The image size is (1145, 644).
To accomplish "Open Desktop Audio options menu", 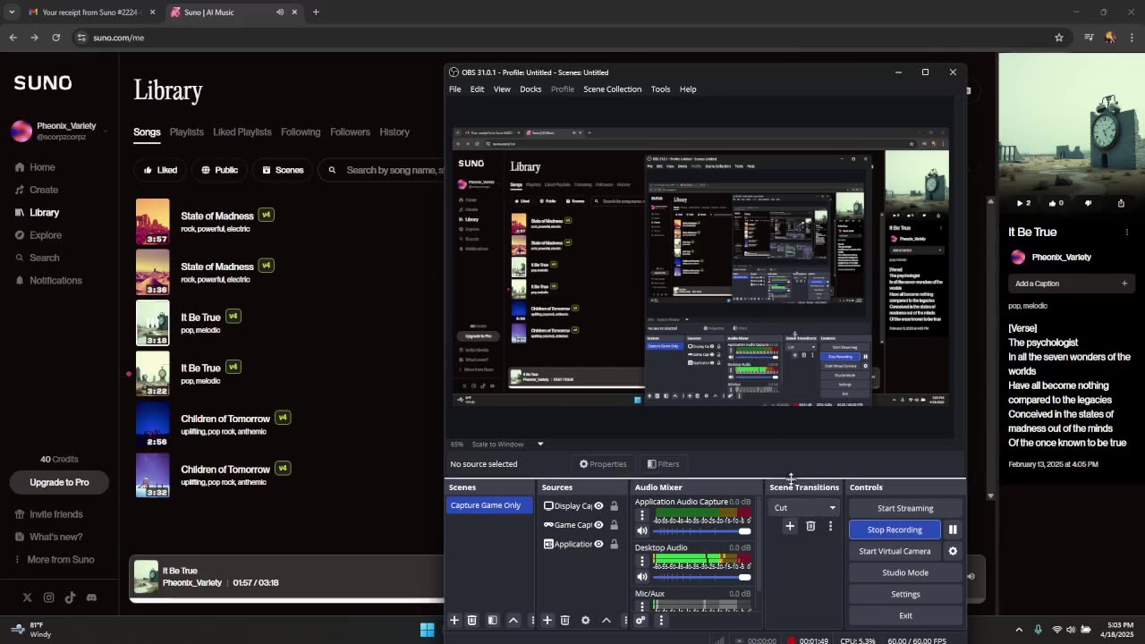I will 641,562.
